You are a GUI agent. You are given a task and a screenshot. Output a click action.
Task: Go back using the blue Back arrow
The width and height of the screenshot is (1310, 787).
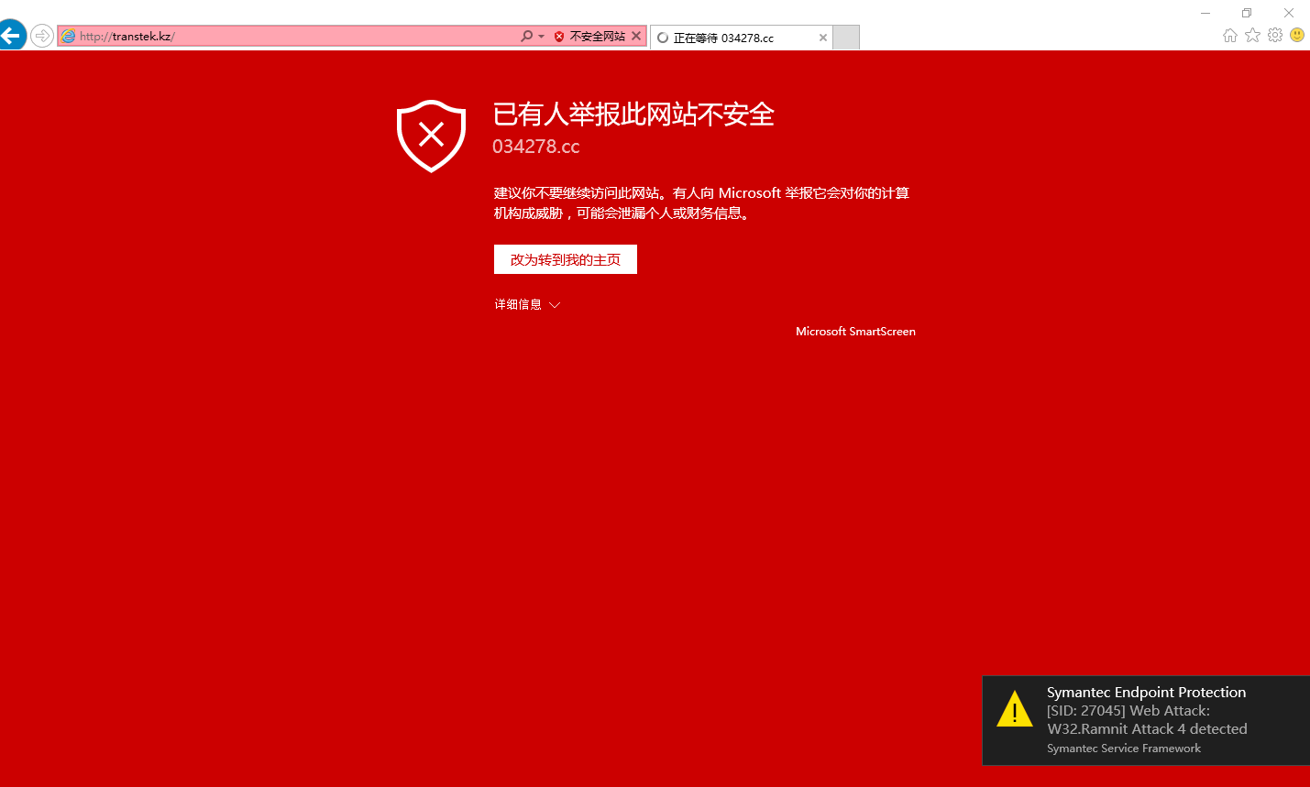11,35
